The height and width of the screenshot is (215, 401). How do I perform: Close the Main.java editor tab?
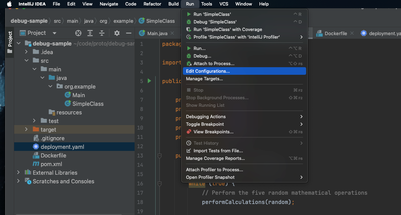click(172, 33)
